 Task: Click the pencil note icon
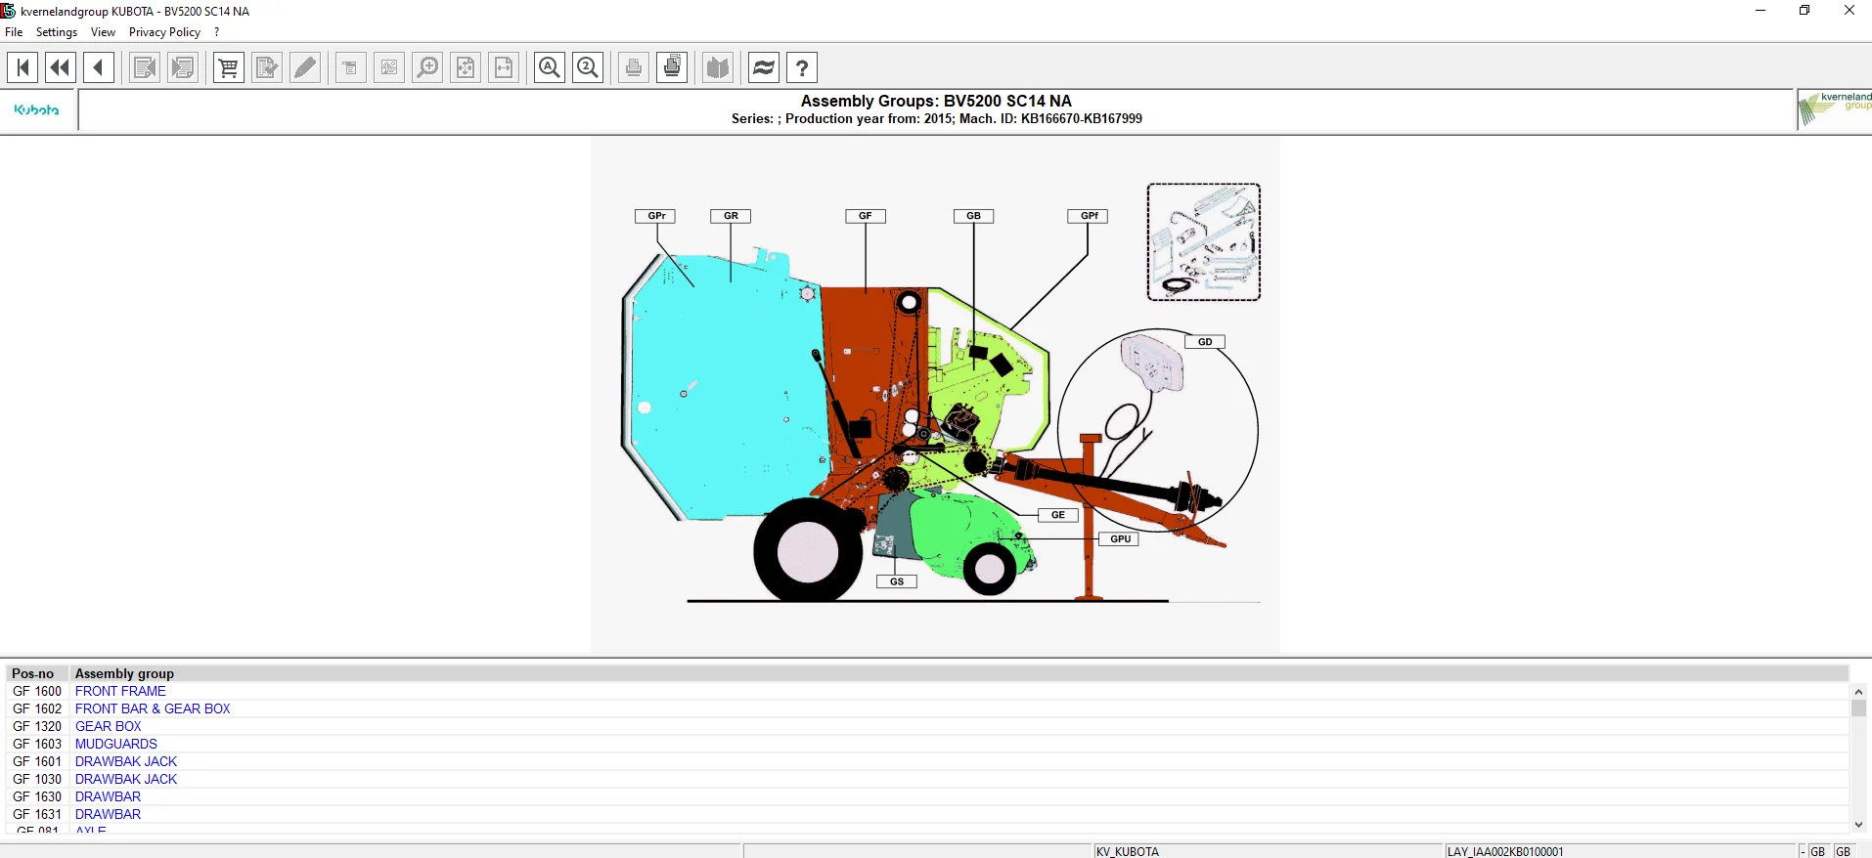pos(305,67)
